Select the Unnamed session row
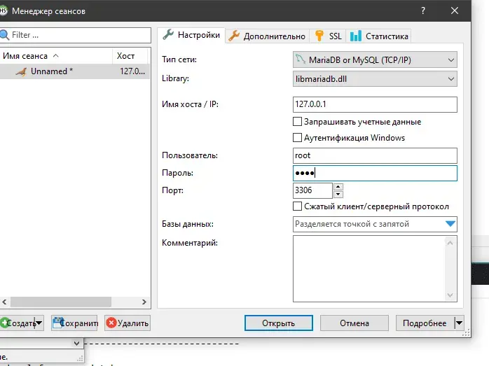Screen dimensions: 489x366 tap(75, 71)
